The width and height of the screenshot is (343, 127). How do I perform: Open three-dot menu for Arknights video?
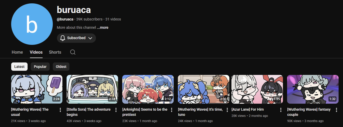pyautogui.click(x=172, y=110)
